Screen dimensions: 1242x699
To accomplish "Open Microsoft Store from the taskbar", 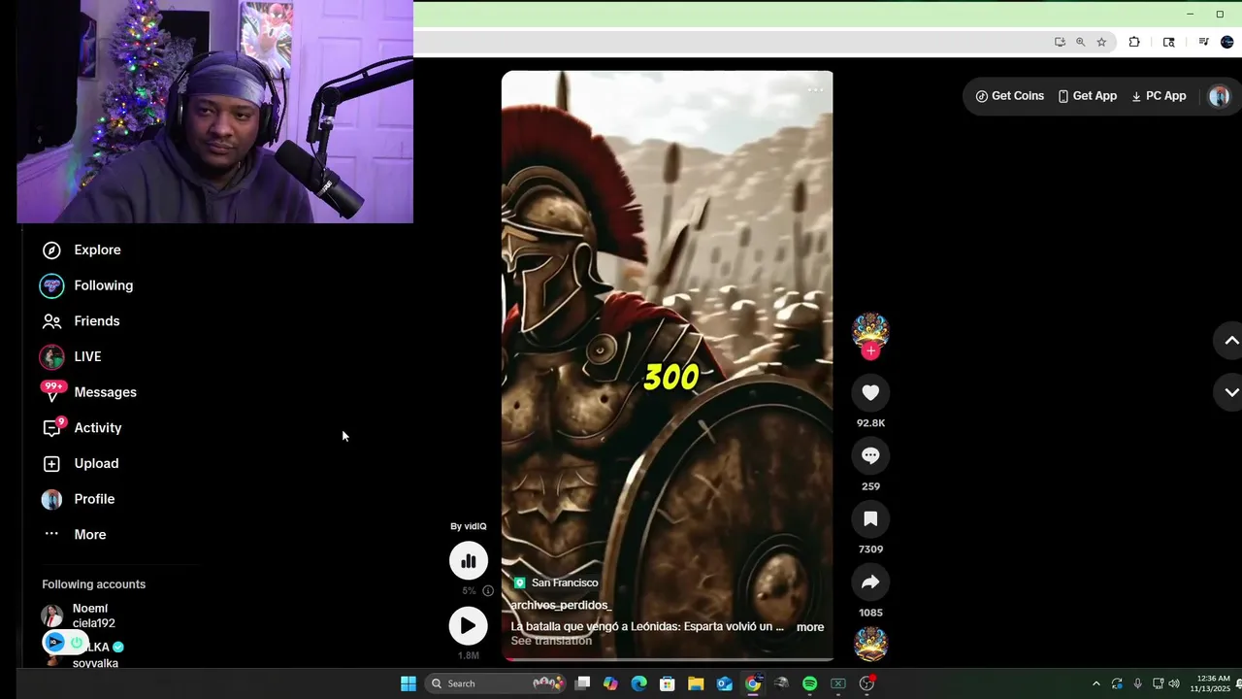I will pos(668,683).
